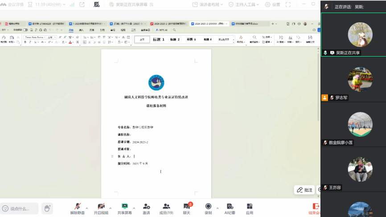Start recording with the 录制 icon
The image size is (386, 217).
coord(208,208)
